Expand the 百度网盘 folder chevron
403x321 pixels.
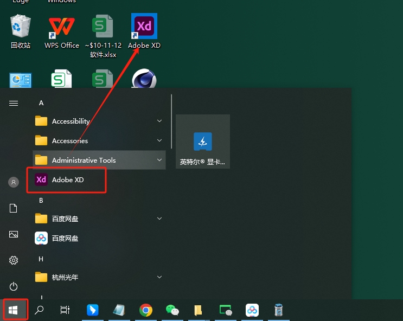(159, 219)
